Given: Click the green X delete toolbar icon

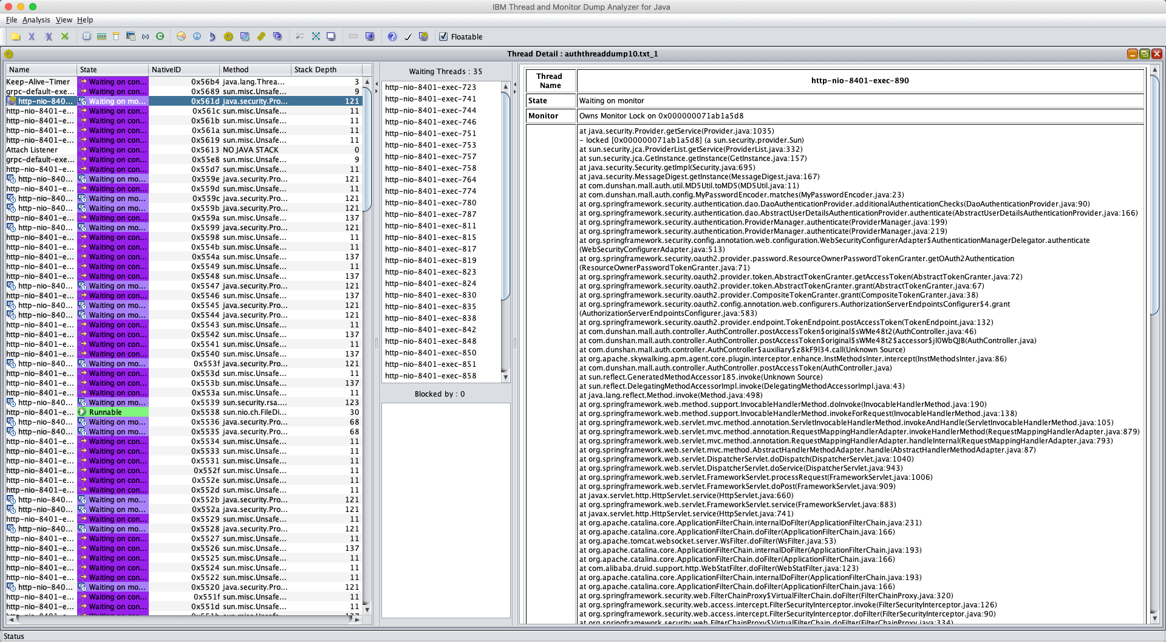Looking at the screenshot, I should (x=65, y=36).
